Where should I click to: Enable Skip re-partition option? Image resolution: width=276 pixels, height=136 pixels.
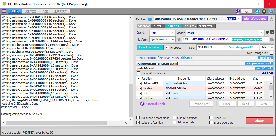click(x=174, y=118)
